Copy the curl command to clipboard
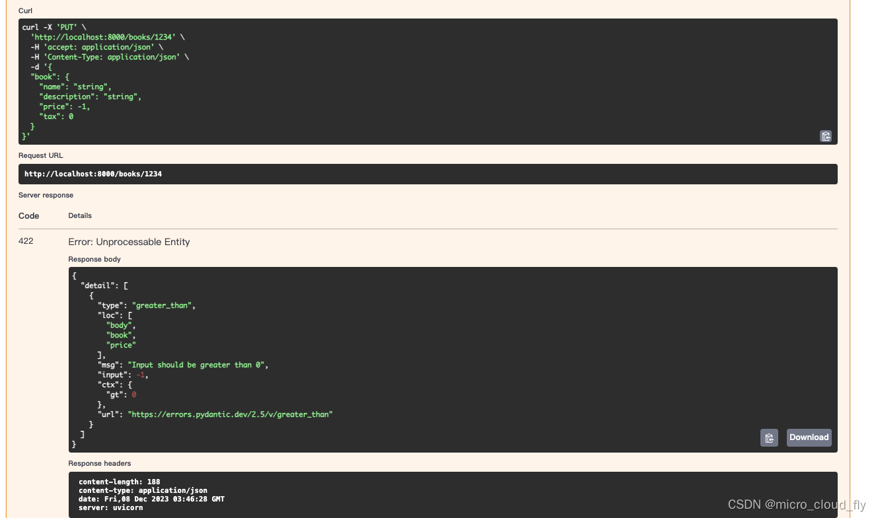 coord(825,136)
